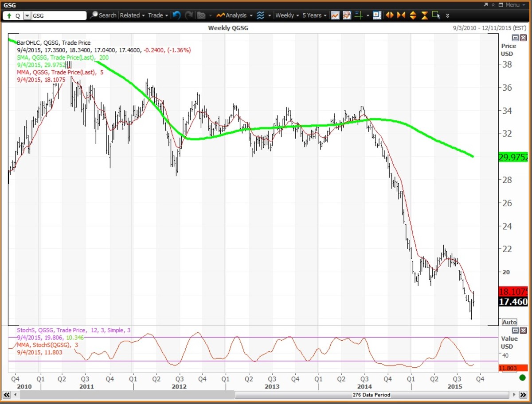Click the green zoom-select rectangle icon
This screenshot has width=532, height=404.
click(x=435, y=15)
